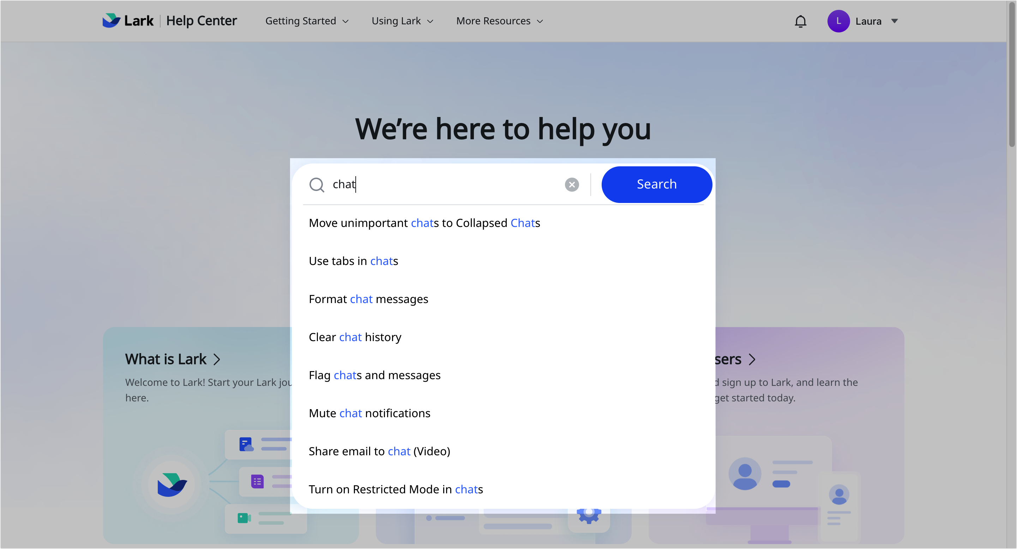
Task: Click the magnifier icon in search box
Action: click(x=317, y=184)
